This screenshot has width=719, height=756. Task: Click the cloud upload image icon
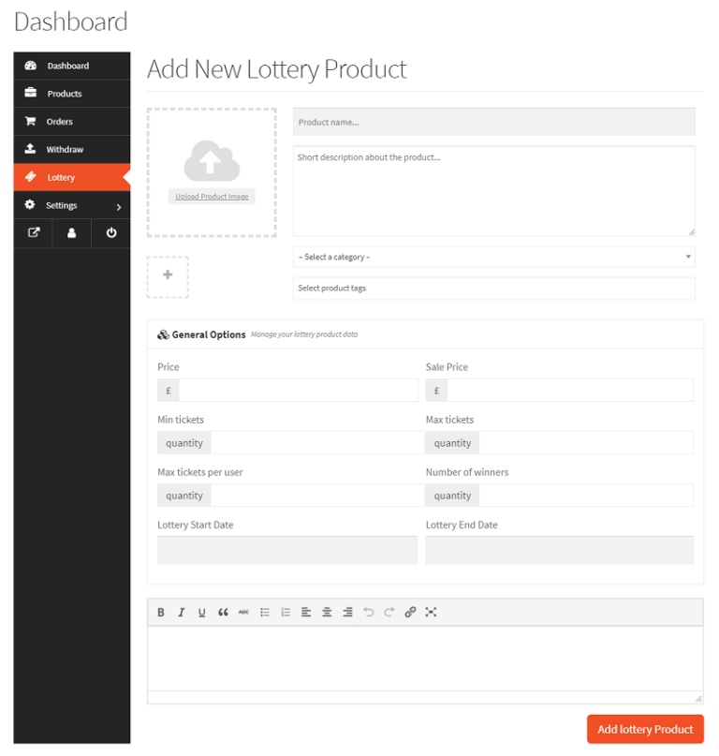coord(212,160)
